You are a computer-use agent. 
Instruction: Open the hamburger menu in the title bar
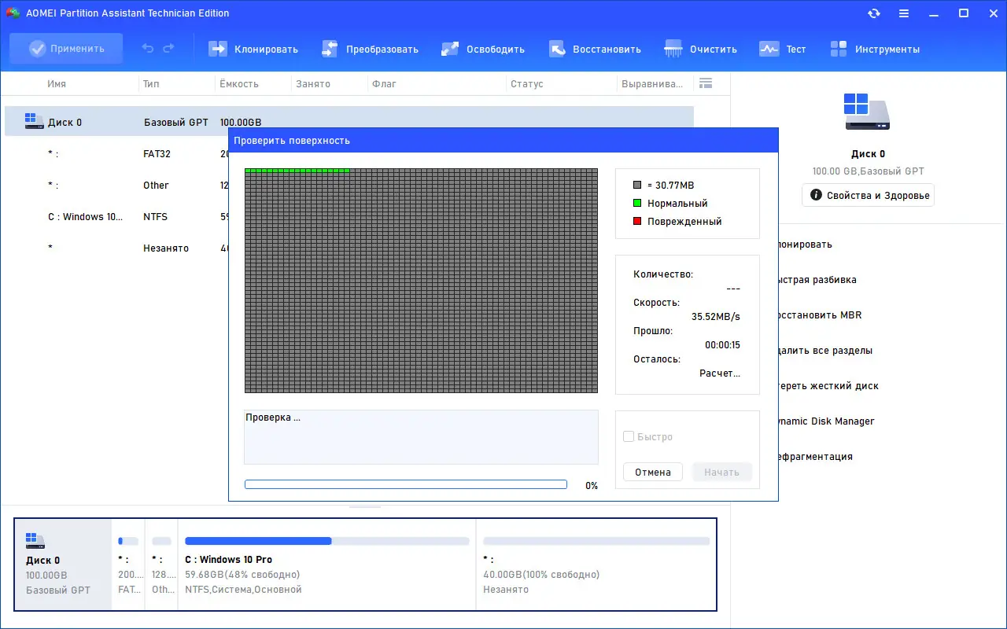pos(904,13)
